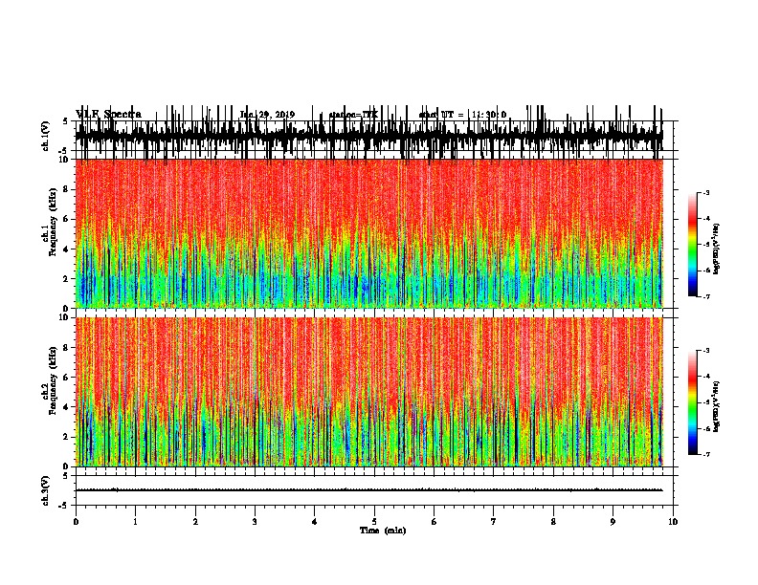
Task: Click the ch.1 colorbar log(PSD) label
Action: 716,249
